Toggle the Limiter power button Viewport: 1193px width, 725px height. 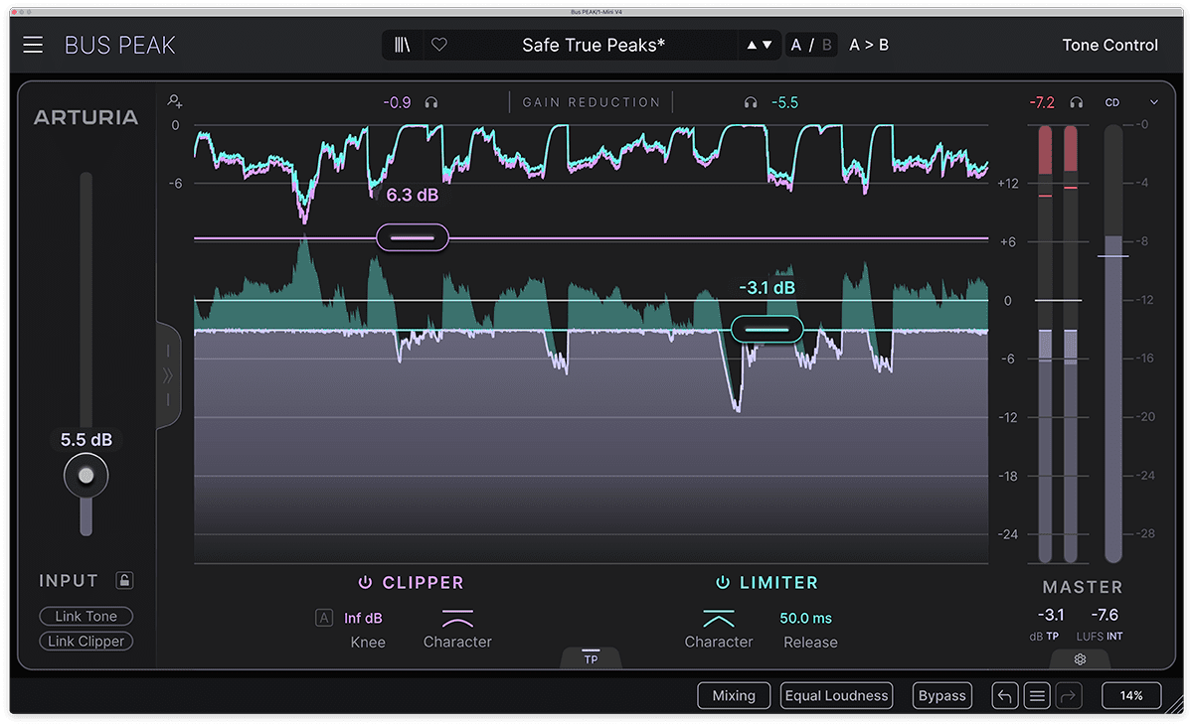[x=723, y=583]
